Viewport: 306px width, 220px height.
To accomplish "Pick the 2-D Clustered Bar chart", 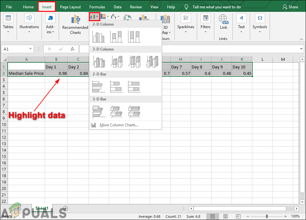I will point(99,87).
